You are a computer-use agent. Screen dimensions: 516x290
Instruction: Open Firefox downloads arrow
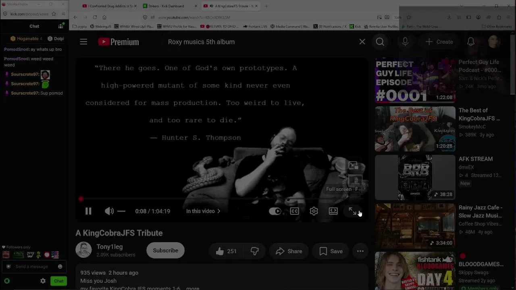[449, 17]
